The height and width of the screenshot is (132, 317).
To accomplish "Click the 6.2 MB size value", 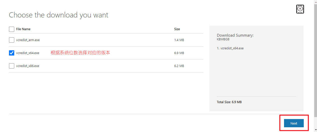I will (179, 66).
